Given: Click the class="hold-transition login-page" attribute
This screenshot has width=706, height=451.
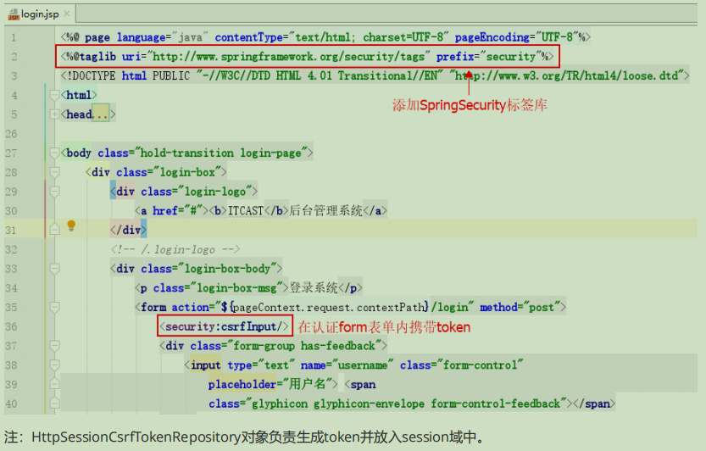Looking at the screenshot, I should [x=203, y=153].
